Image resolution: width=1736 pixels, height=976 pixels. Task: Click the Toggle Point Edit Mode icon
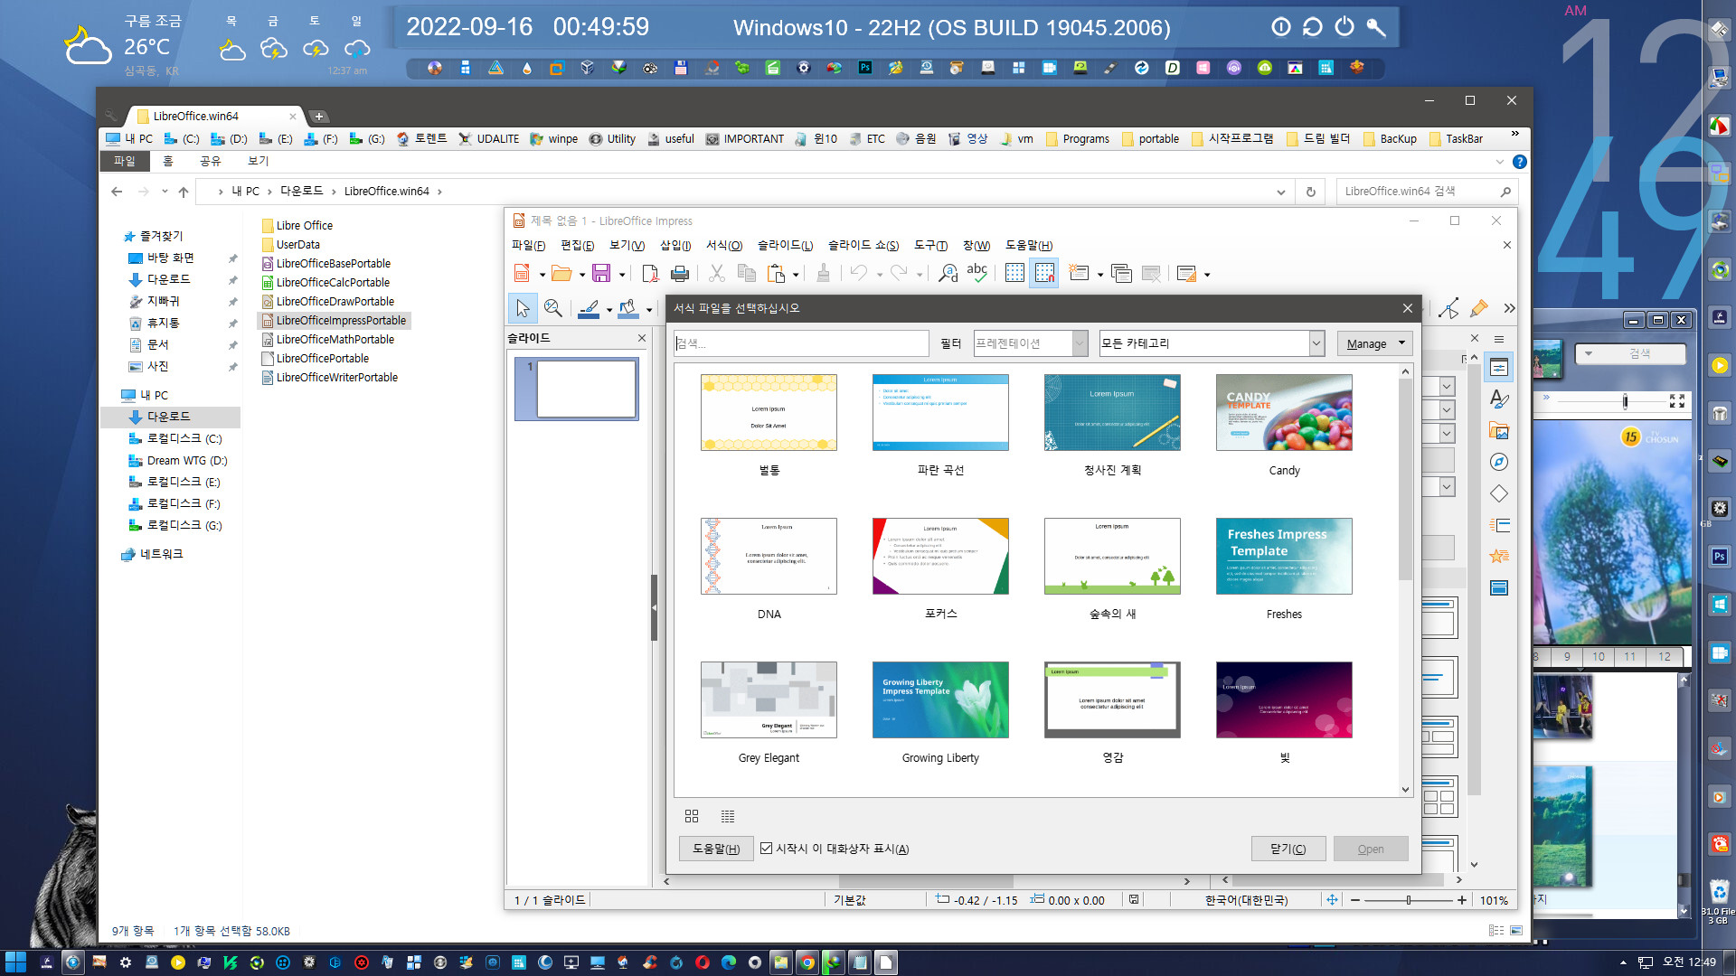point(1448,309)
